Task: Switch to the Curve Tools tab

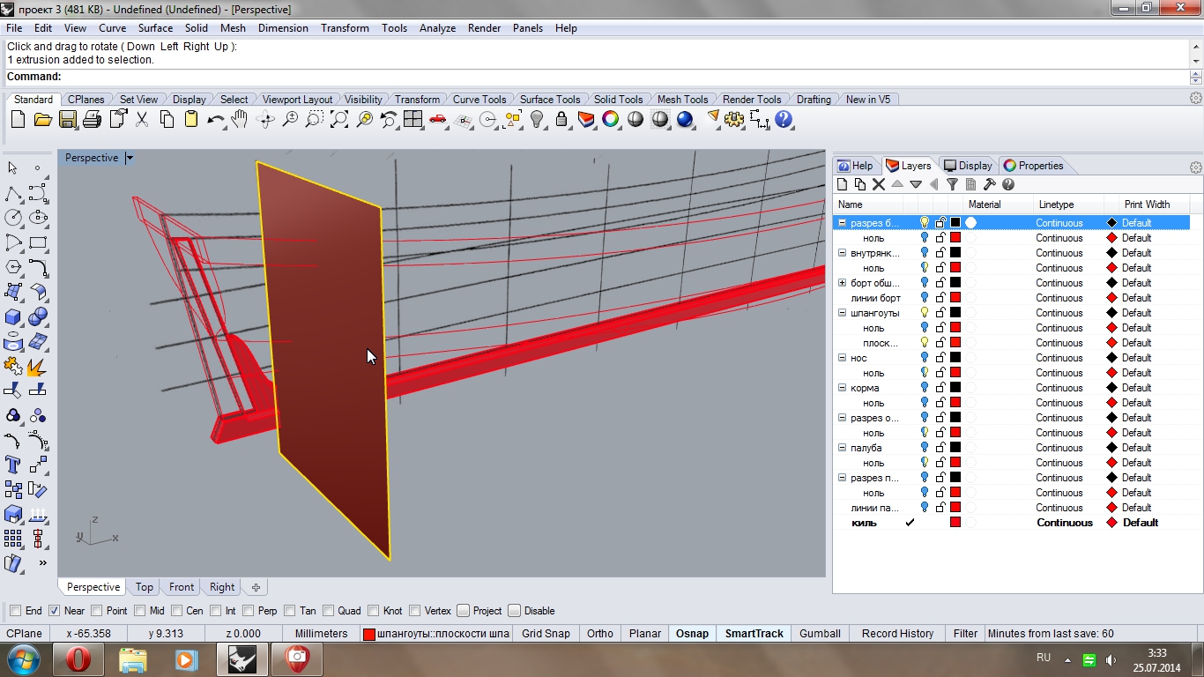Action: point(479,100)
